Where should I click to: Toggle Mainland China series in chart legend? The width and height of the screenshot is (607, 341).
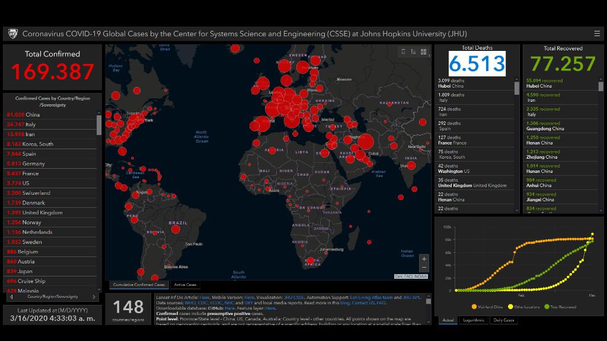(486, 307)
